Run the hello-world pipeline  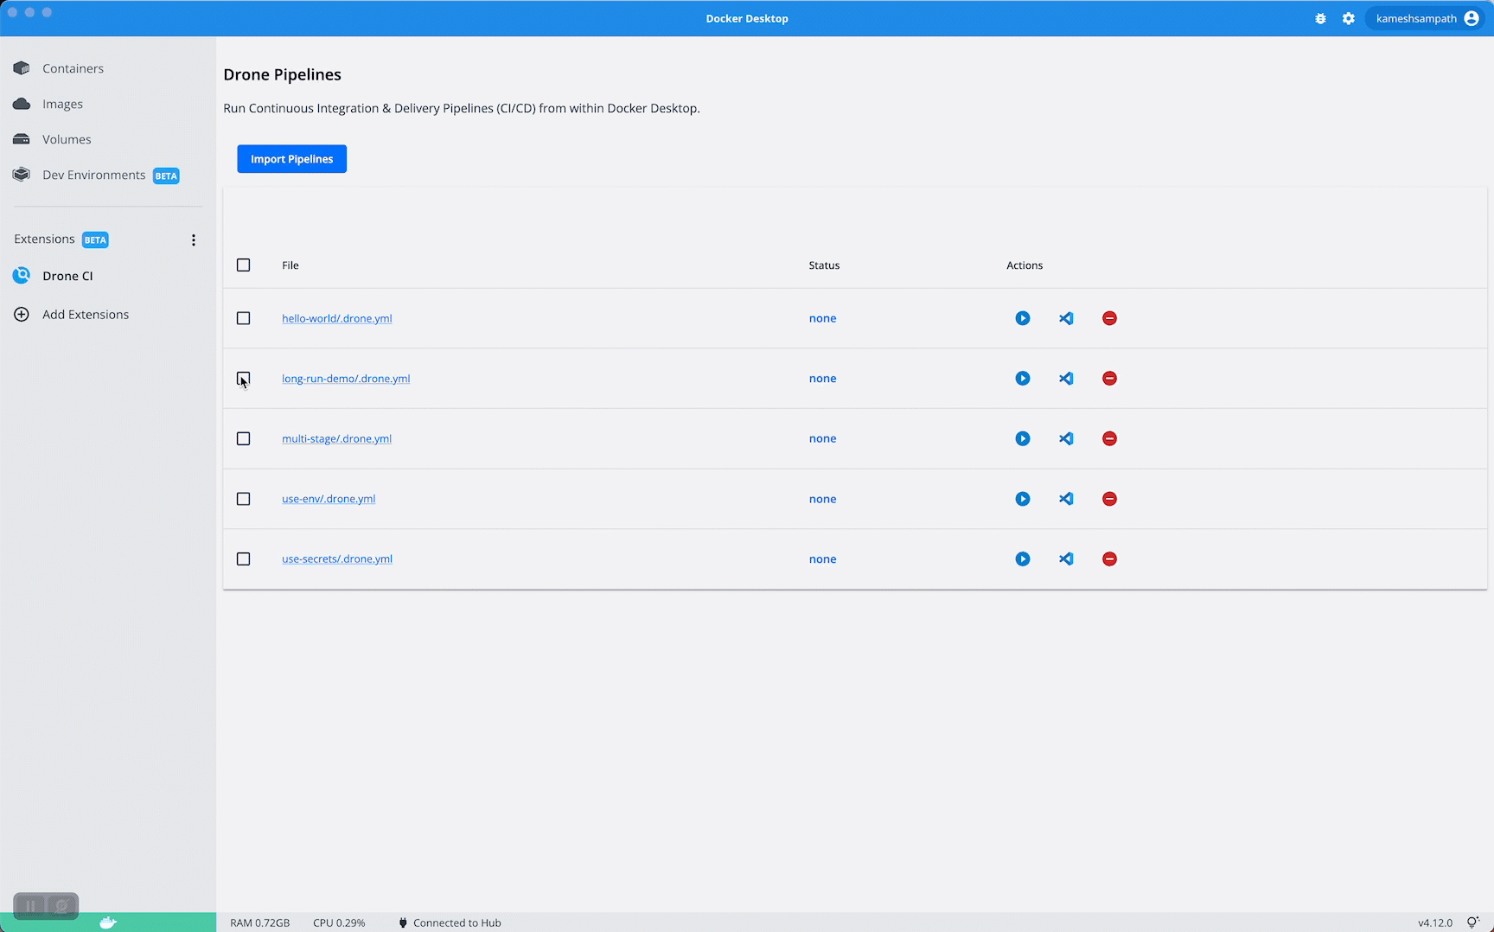1023,318
